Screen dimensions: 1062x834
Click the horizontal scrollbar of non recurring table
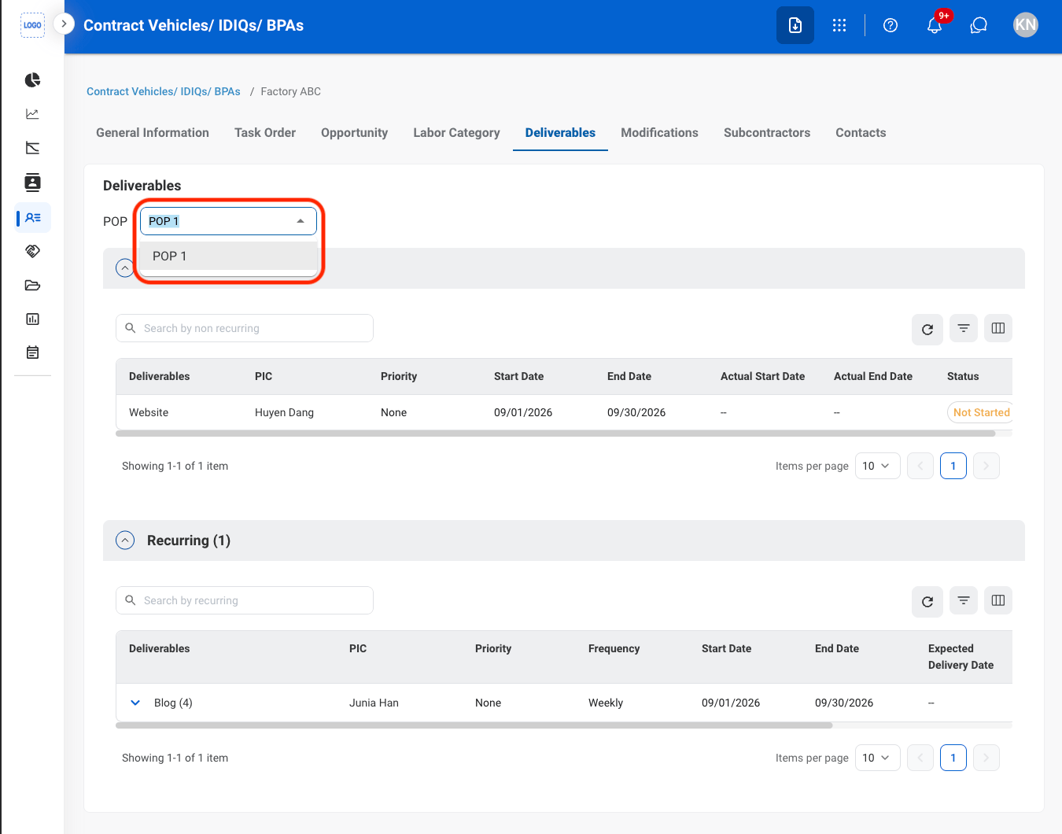click(x=555, y=433)
